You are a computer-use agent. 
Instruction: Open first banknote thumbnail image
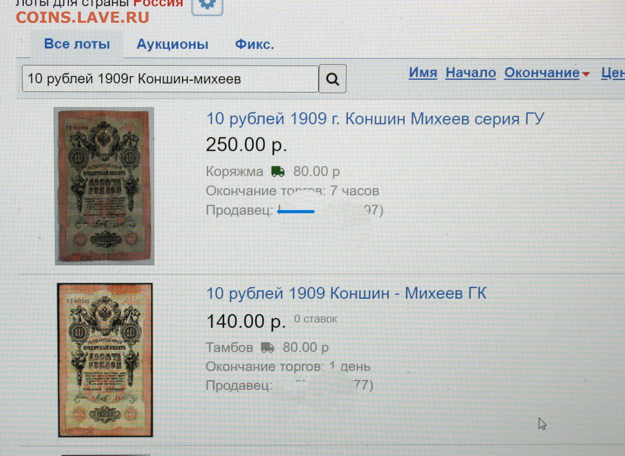(x=104, y=186)
